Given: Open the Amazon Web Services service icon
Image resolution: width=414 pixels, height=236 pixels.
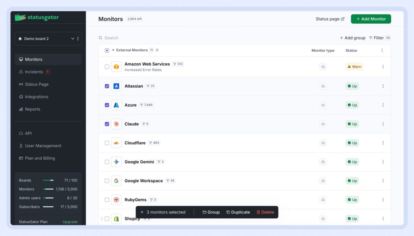Looking at the screenshot, I should tap(116, 67).
